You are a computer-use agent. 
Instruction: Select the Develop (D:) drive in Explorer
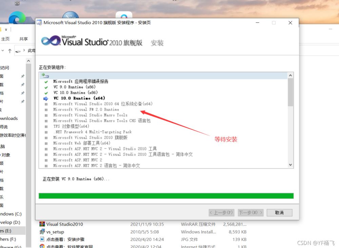[10, 222]
